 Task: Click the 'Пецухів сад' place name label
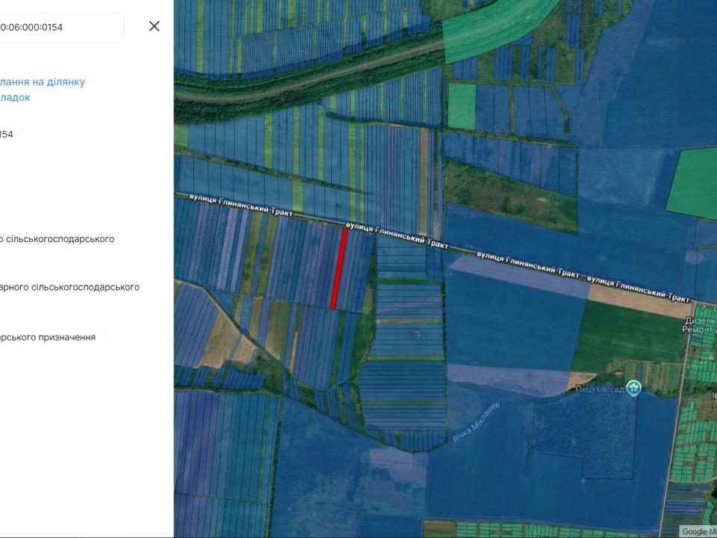point(599,389)
